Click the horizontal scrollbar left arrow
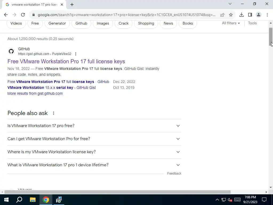Viewport: 273px width, 205px height. tap(2, 192)
